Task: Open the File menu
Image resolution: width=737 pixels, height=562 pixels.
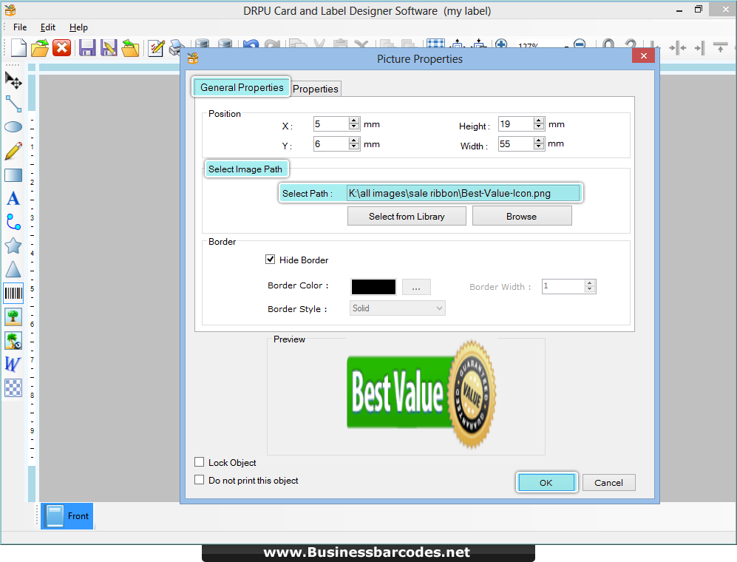Action: [20, 27]
